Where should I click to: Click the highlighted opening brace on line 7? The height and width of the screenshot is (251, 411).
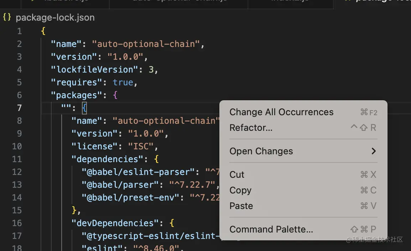(84, 108)
